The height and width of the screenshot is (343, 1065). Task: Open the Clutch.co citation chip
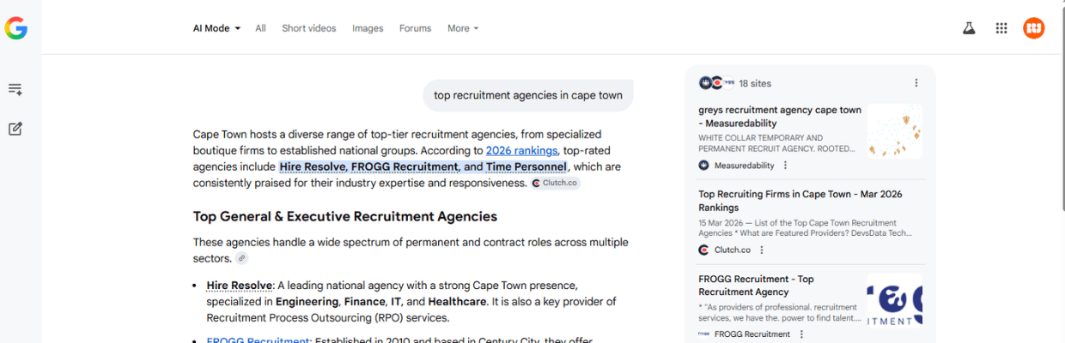556,184
